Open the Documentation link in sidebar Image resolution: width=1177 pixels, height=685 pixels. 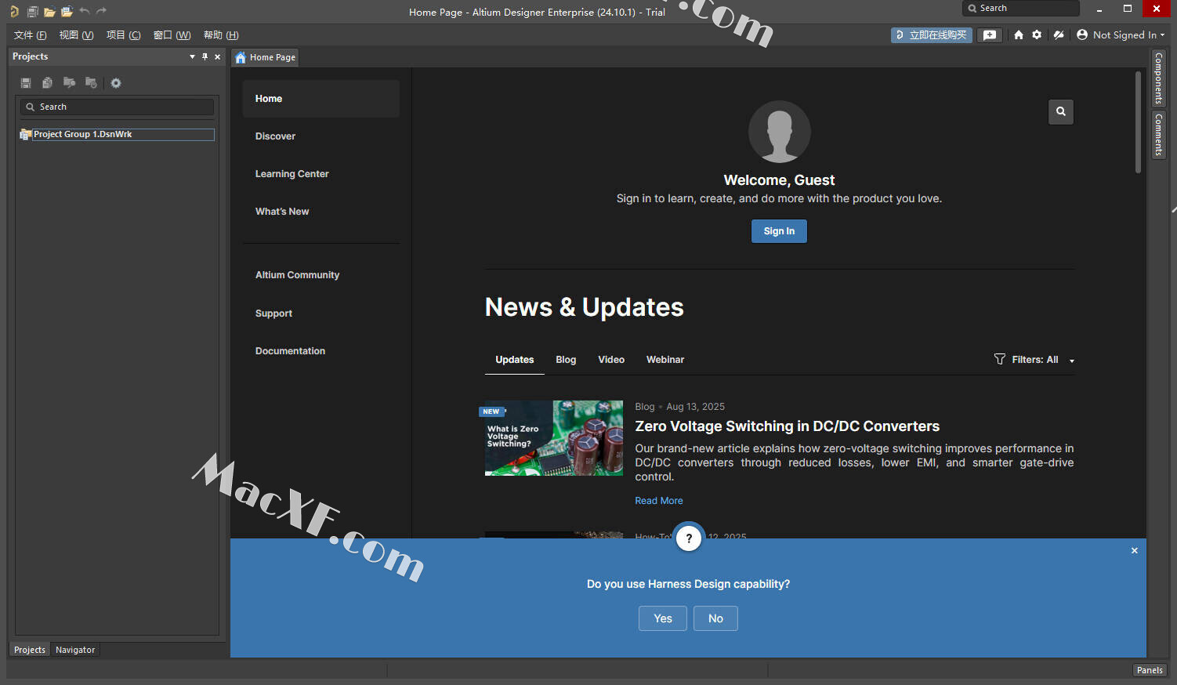click(290, 351)
